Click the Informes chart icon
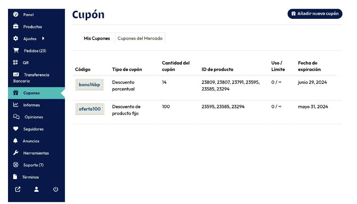Screen dimensions: 357x204 click(x=16, y=105)
